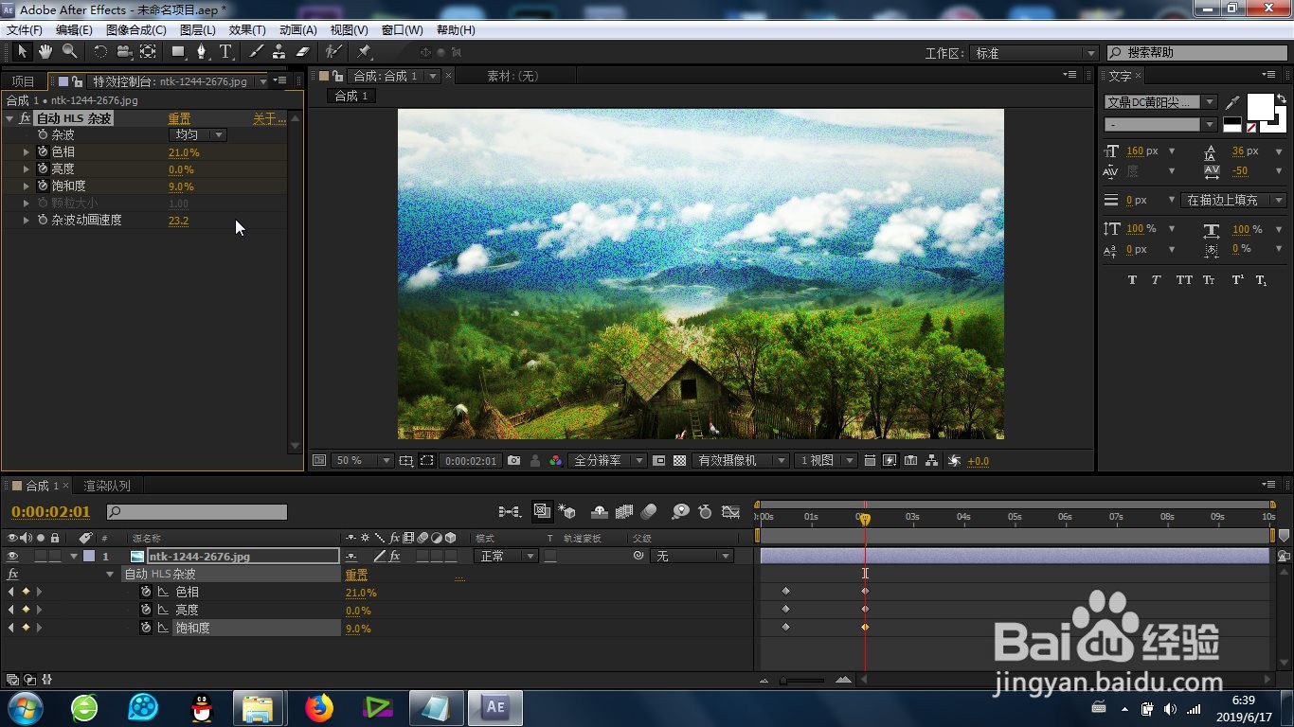Open Firefox from the taskbar

click(320, 707)
